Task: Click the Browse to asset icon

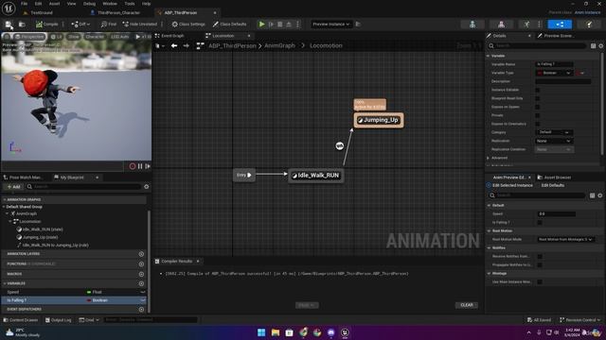Action: click(22, 25)
